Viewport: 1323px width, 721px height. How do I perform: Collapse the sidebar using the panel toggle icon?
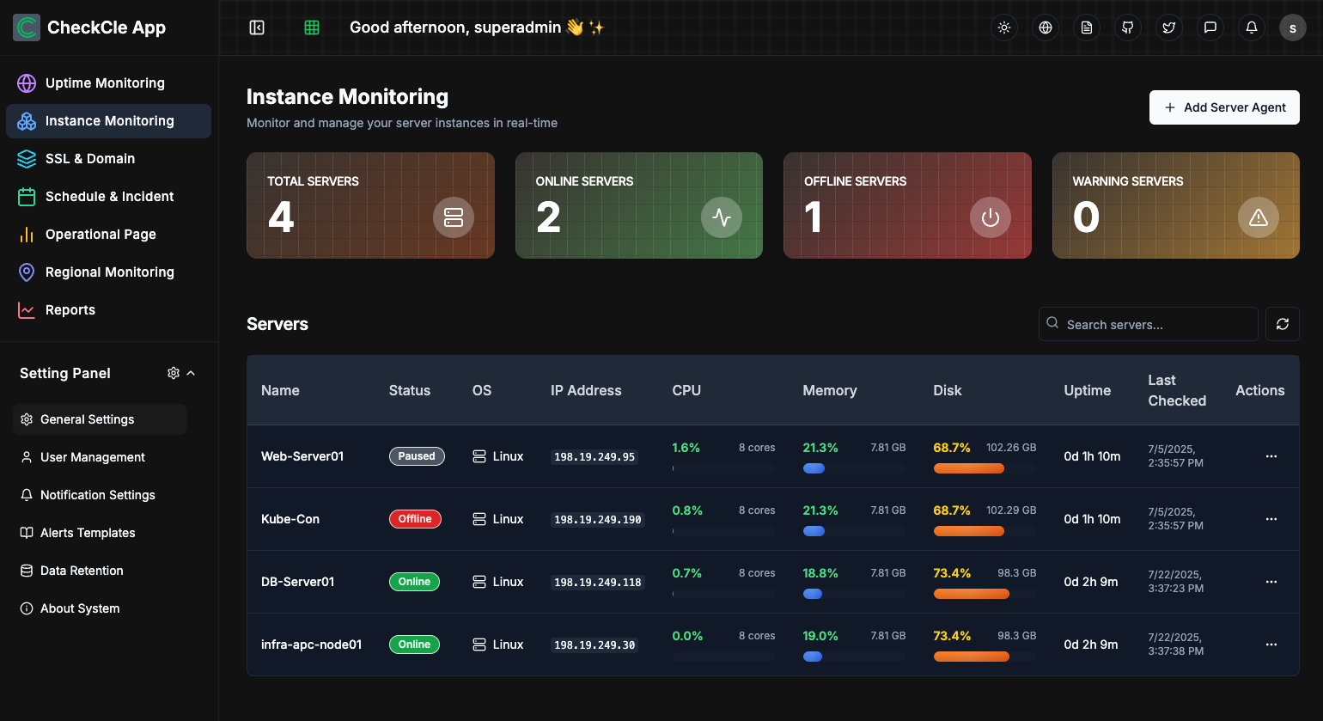[257, 27]
